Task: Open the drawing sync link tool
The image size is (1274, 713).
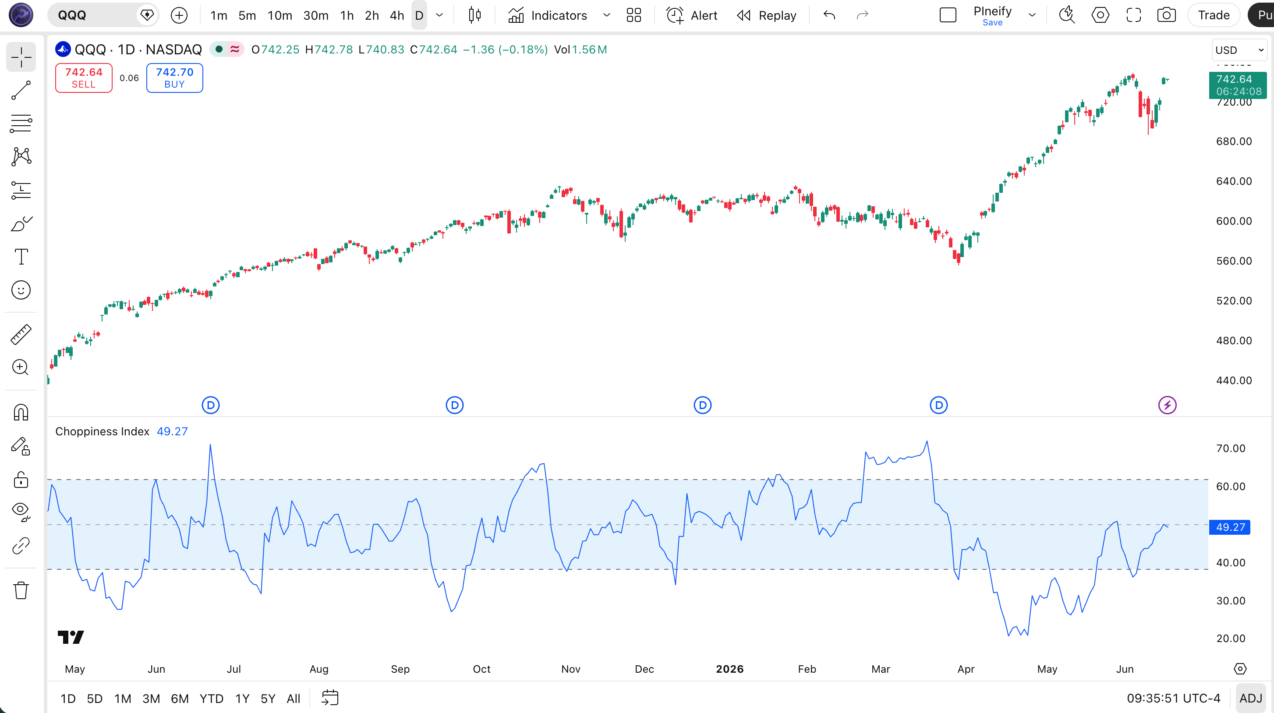Action: (21, 546)
